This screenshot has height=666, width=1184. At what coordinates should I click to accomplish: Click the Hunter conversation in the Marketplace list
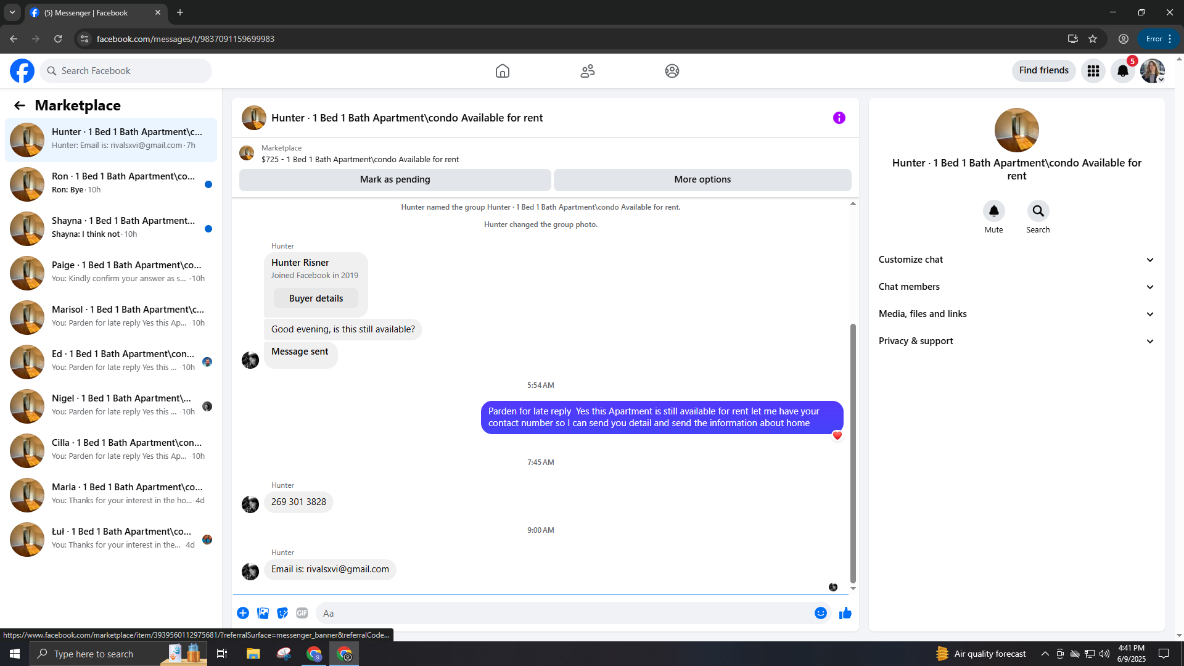point(111,139)
